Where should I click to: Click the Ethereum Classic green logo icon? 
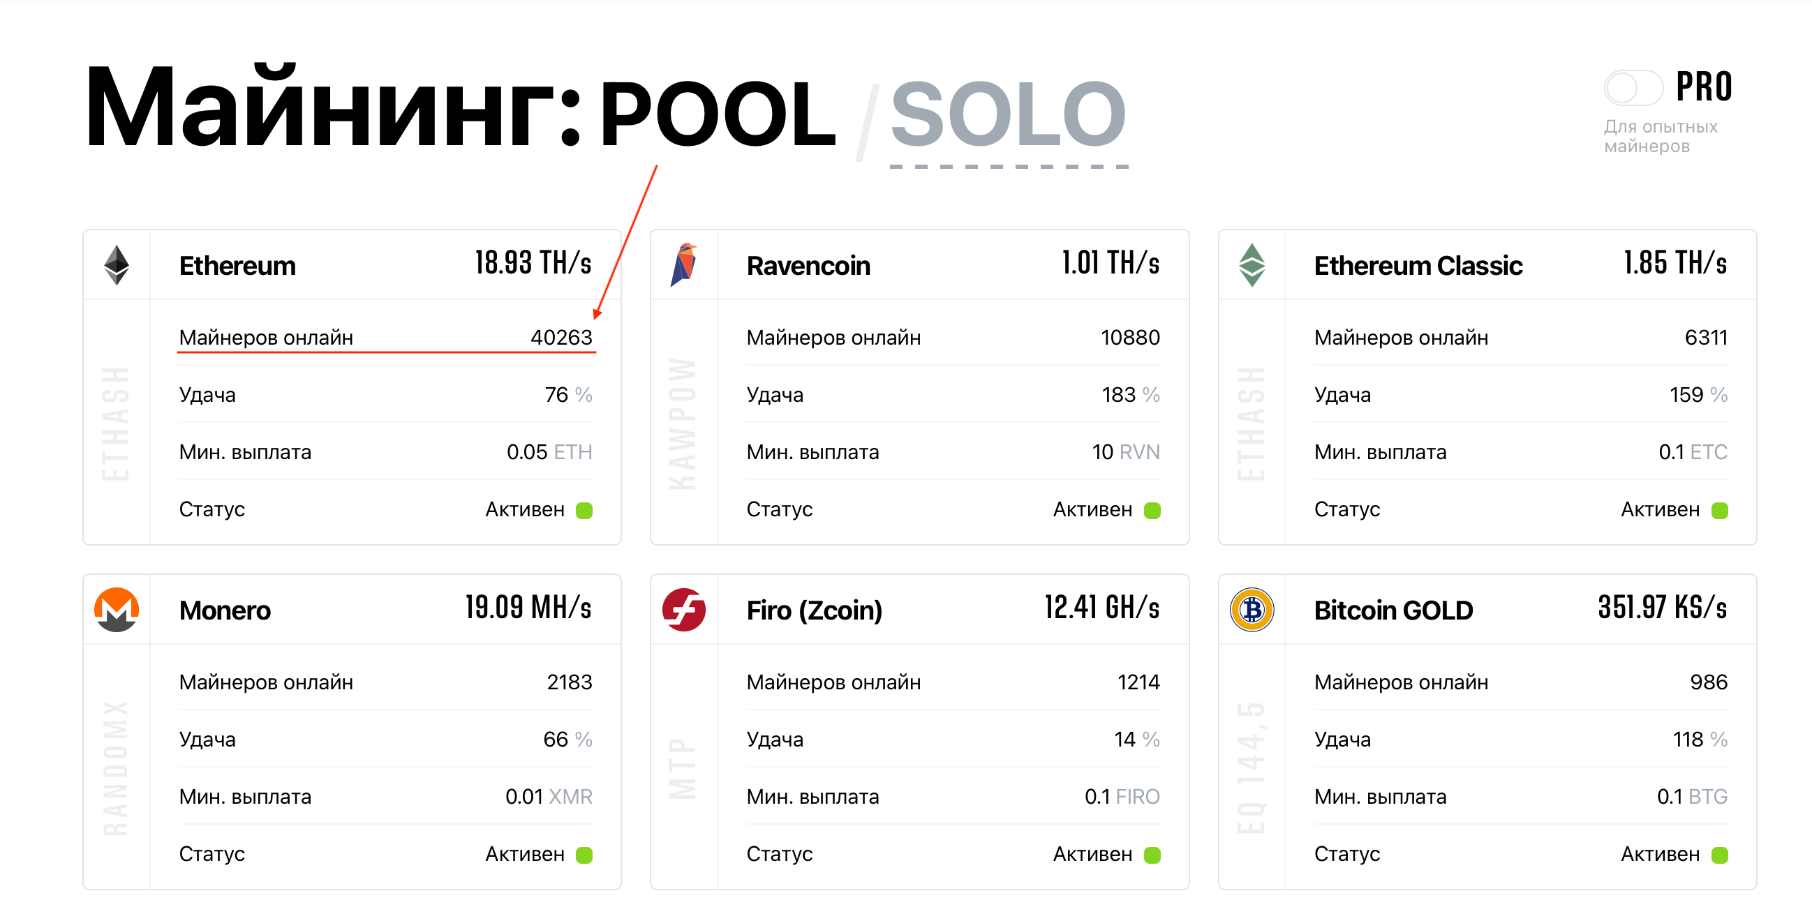pos(1252,265)
